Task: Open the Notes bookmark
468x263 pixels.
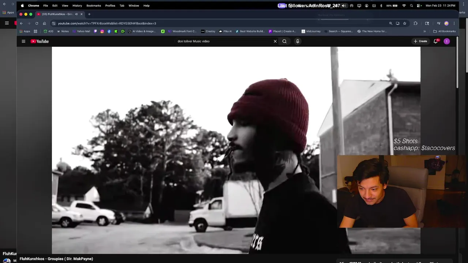Action: 63,31
